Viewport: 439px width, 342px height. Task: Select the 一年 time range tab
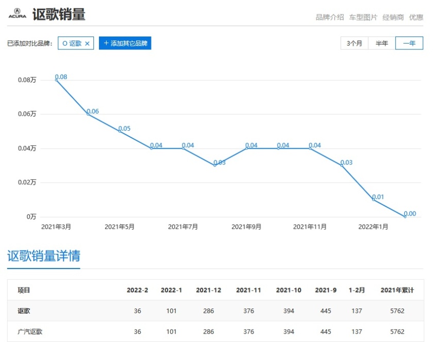coord(409,43)
